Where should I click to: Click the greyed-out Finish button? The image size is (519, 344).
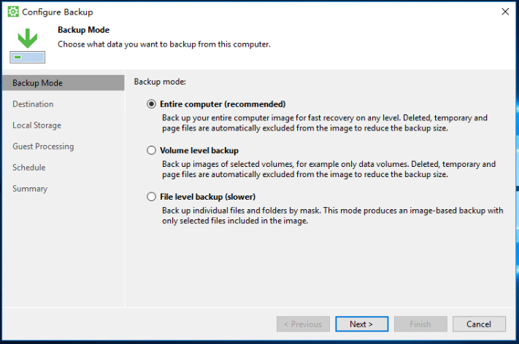pyautogui.click(x=420, y=324)
